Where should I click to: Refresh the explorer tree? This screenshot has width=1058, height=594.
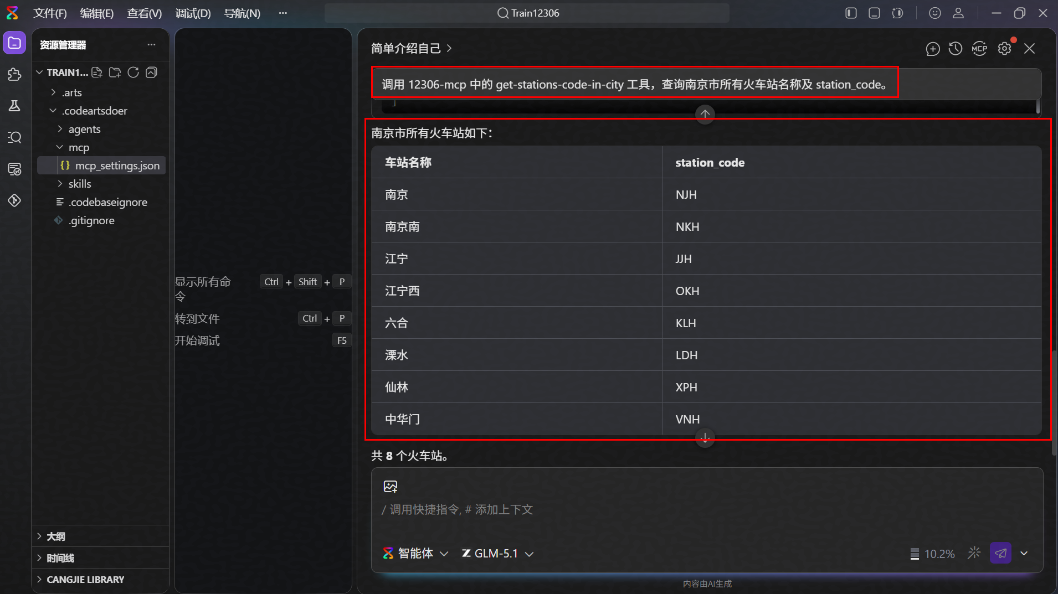[x=133, y=73]
